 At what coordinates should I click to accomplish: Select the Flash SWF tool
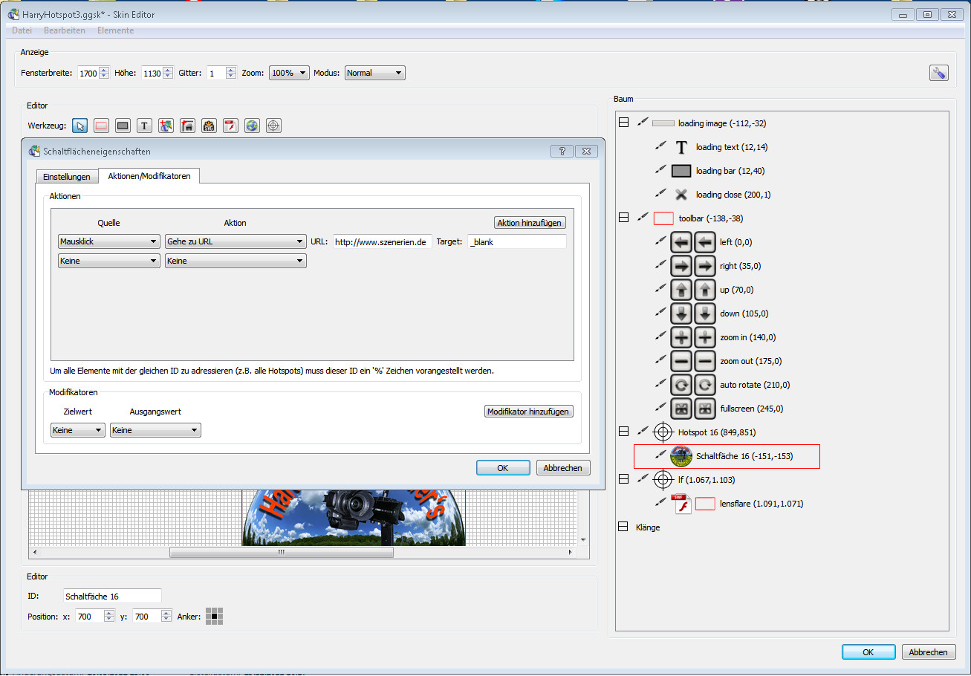(230, 126)
